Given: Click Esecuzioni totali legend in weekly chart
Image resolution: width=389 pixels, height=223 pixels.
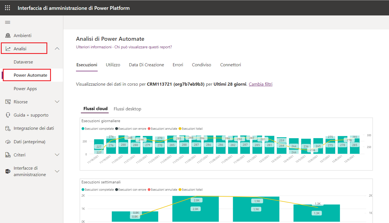Looking at the screenshot, I should point(191,190).
